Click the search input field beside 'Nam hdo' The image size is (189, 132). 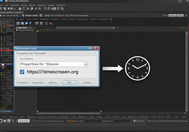44,28
